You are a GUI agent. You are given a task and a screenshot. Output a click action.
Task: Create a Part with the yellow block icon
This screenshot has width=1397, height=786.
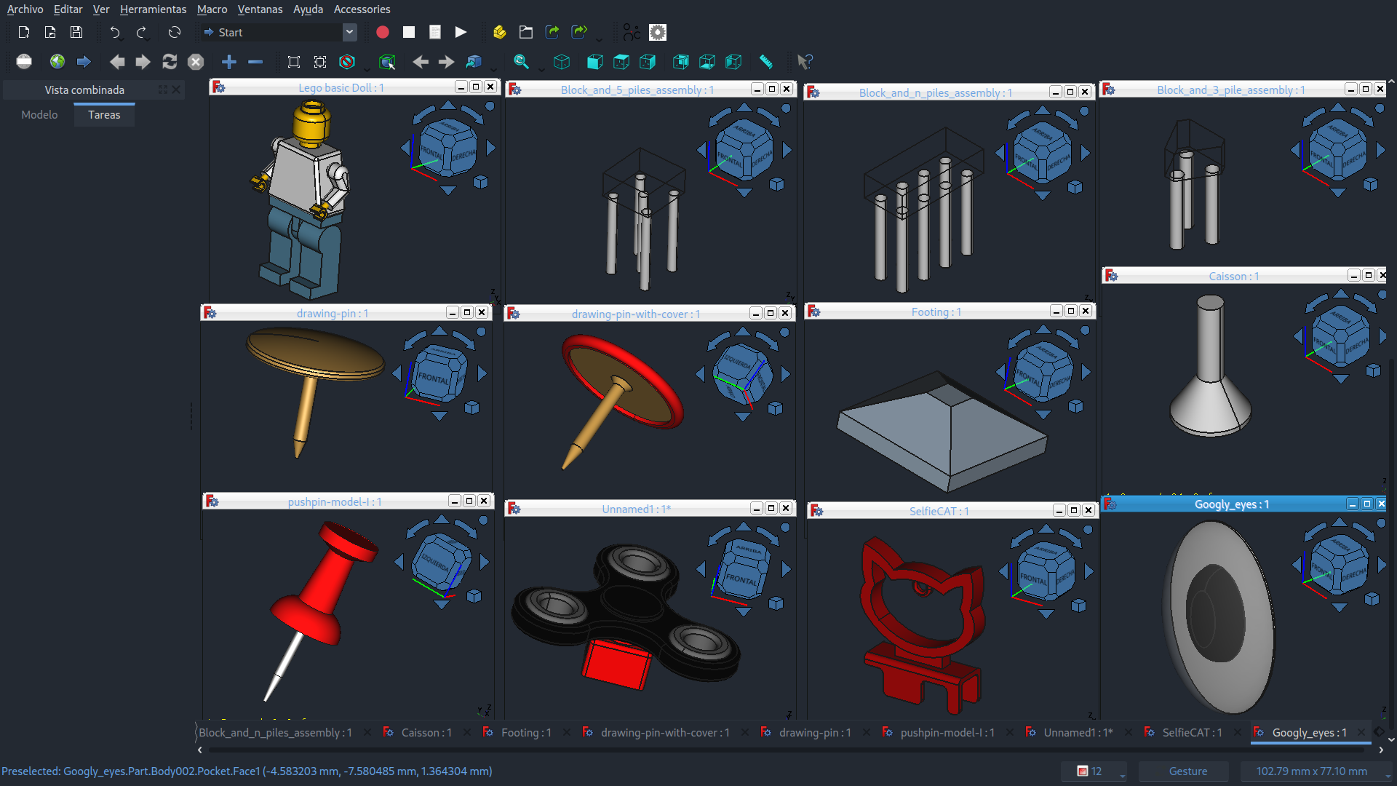(x=499, y=32)
